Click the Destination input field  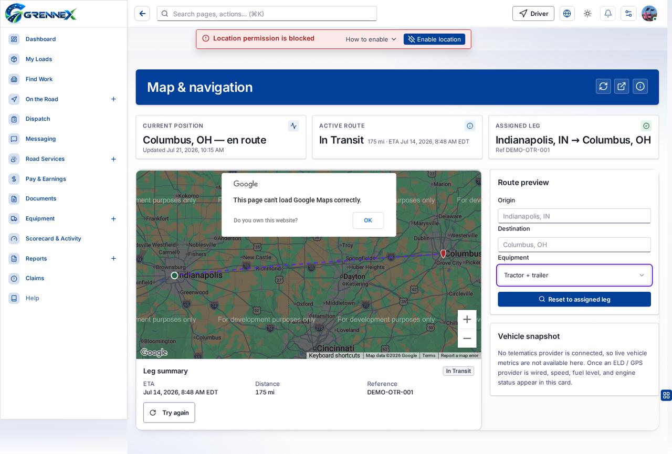574,245
